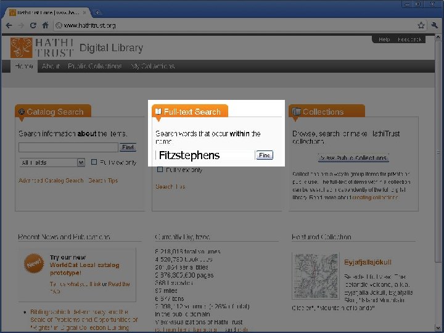This screenshot has height=333, width=444.
Task: Close the HathiTrust browser tab
Action: [x=84, y=12]
